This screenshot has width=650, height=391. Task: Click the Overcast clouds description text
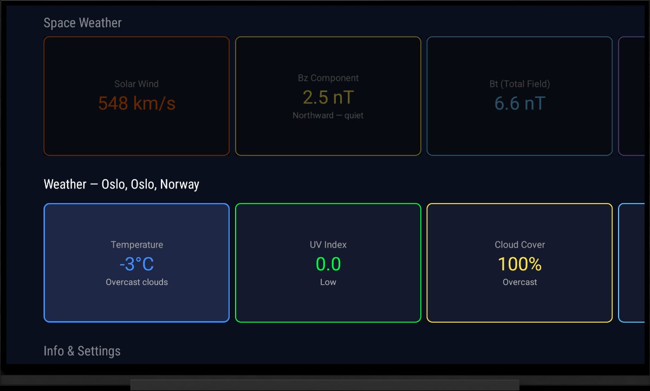[136, 282]
